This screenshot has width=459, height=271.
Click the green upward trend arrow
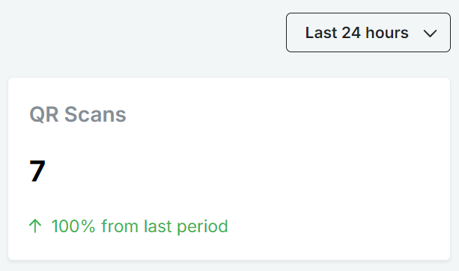point(35,226)
